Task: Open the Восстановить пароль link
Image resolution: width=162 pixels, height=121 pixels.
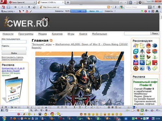Action: pos(13,57)
